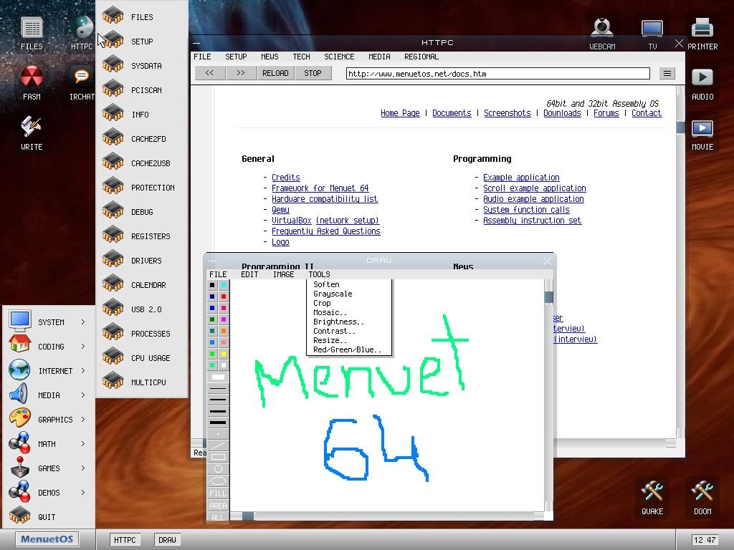Open the SCIENCE menu in HTTPC
Viewport: 734px width, 550px height.
pos(339,57)
